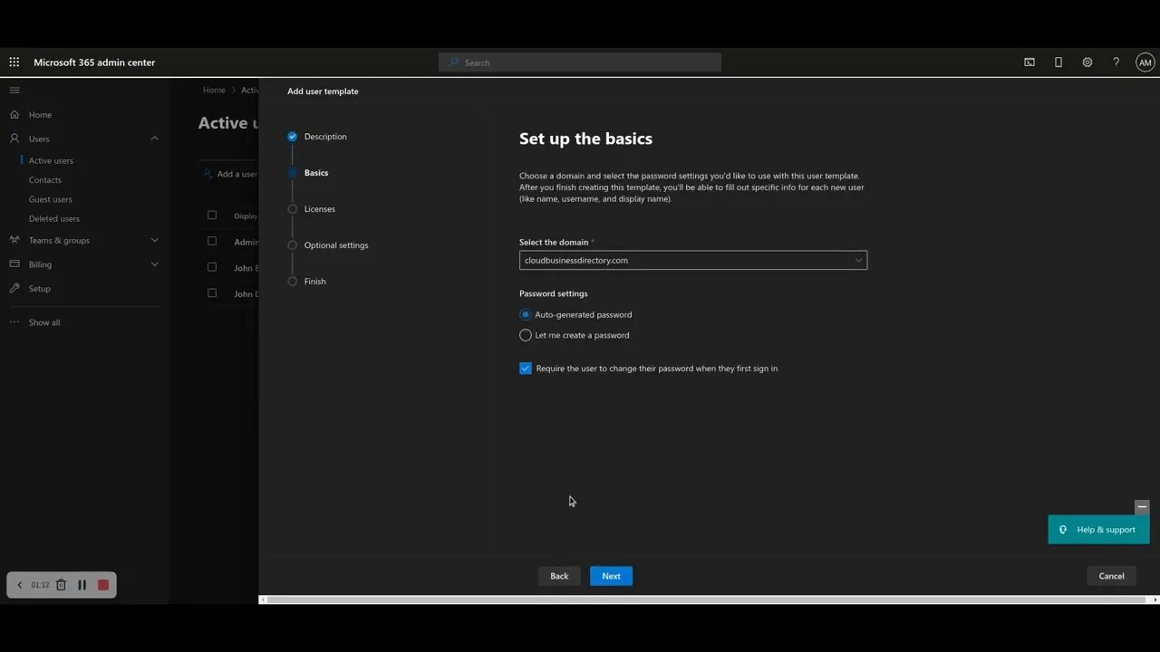The width and height of the screenshot is (1160, 652).
Task: Expand the Teams & groups chevron
Action: click(154, 240)
